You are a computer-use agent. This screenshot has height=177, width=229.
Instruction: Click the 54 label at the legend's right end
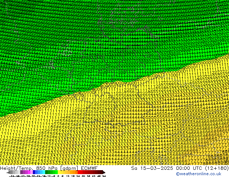click(104, 176)
